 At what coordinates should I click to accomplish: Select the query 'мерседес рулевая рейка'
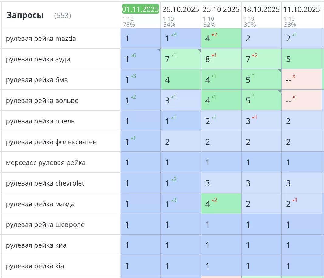point(46,163)
